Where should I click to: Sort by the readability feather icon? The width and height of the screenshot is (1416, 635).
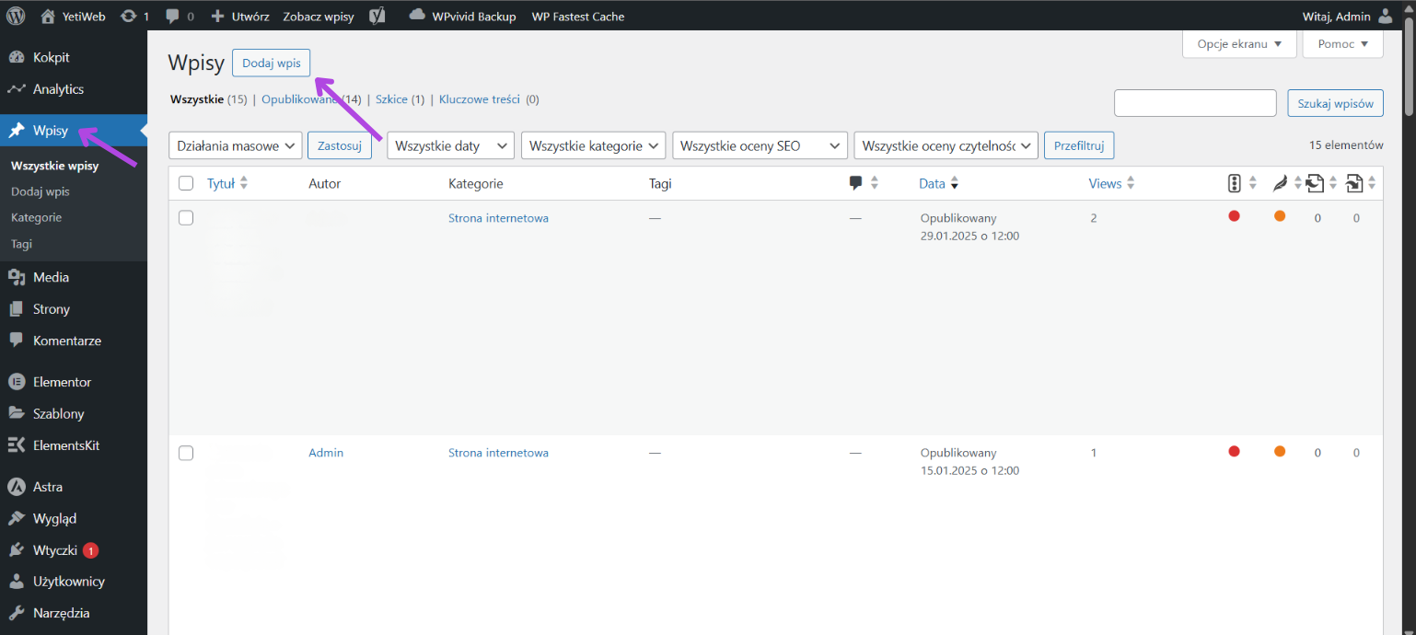pos(1280,183)
